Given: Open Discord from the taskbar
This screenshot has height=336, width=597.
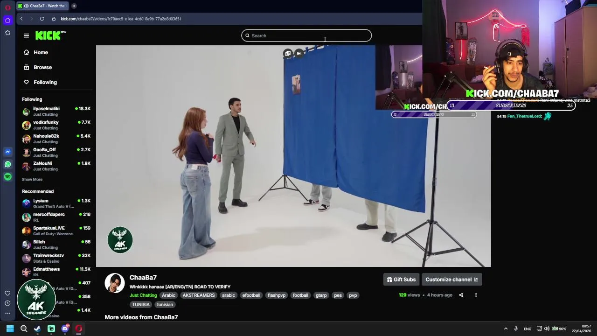Looking at the screenshot, I should [x=65, y=329].
